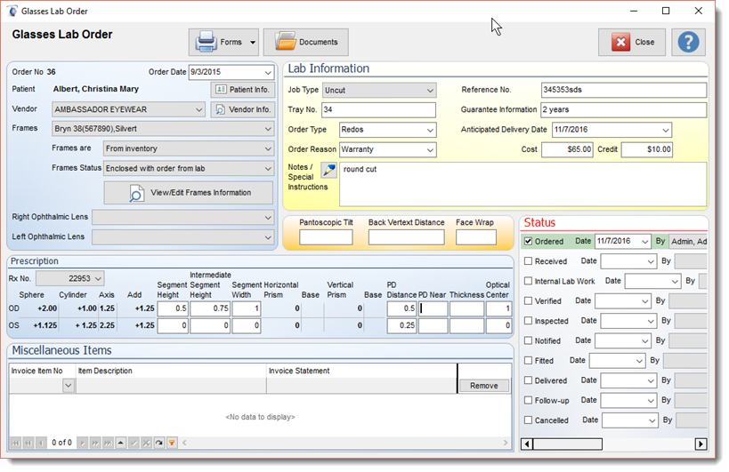Open the Frames are dropdown
Image resolution: width=729 pixels, height=472 pixels.
click(x=268, y=149)
